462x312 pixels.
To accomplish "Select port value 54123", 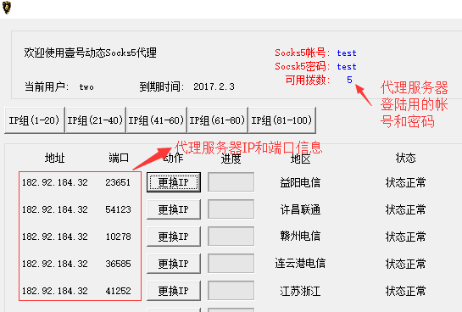I will tap(118, 209).
